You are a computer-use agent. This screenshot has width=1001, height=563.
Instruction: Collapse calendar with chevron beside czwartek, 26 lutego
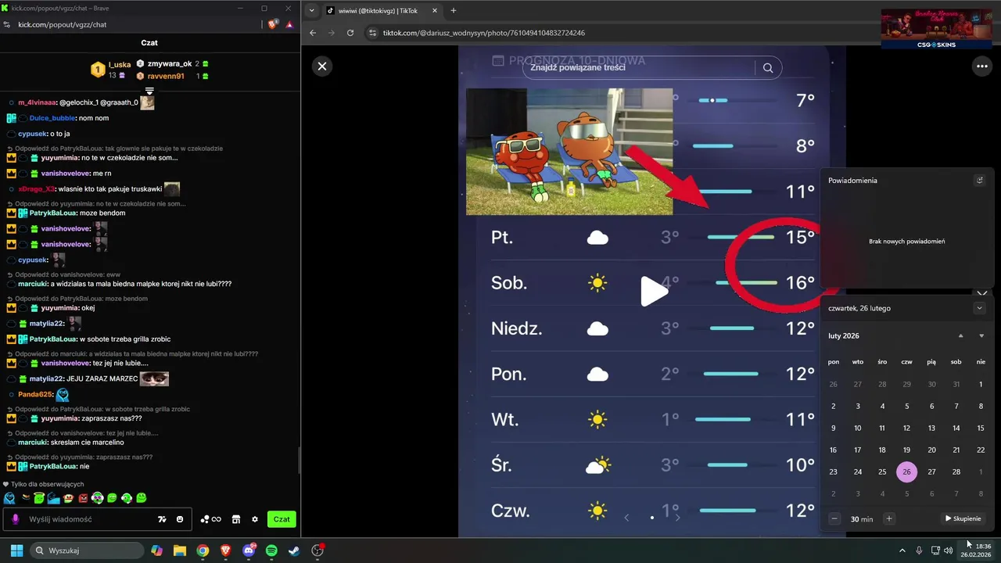tap(979, 308)
